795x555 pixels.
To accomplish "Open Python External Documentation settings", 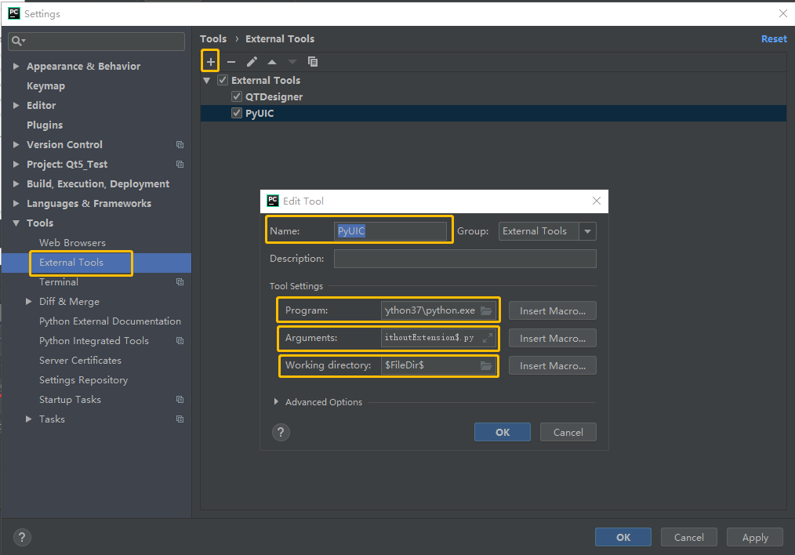I will coord(110,321).
